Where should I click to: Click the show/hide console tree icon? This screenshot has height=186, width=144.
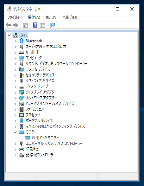tap(25, 25)
